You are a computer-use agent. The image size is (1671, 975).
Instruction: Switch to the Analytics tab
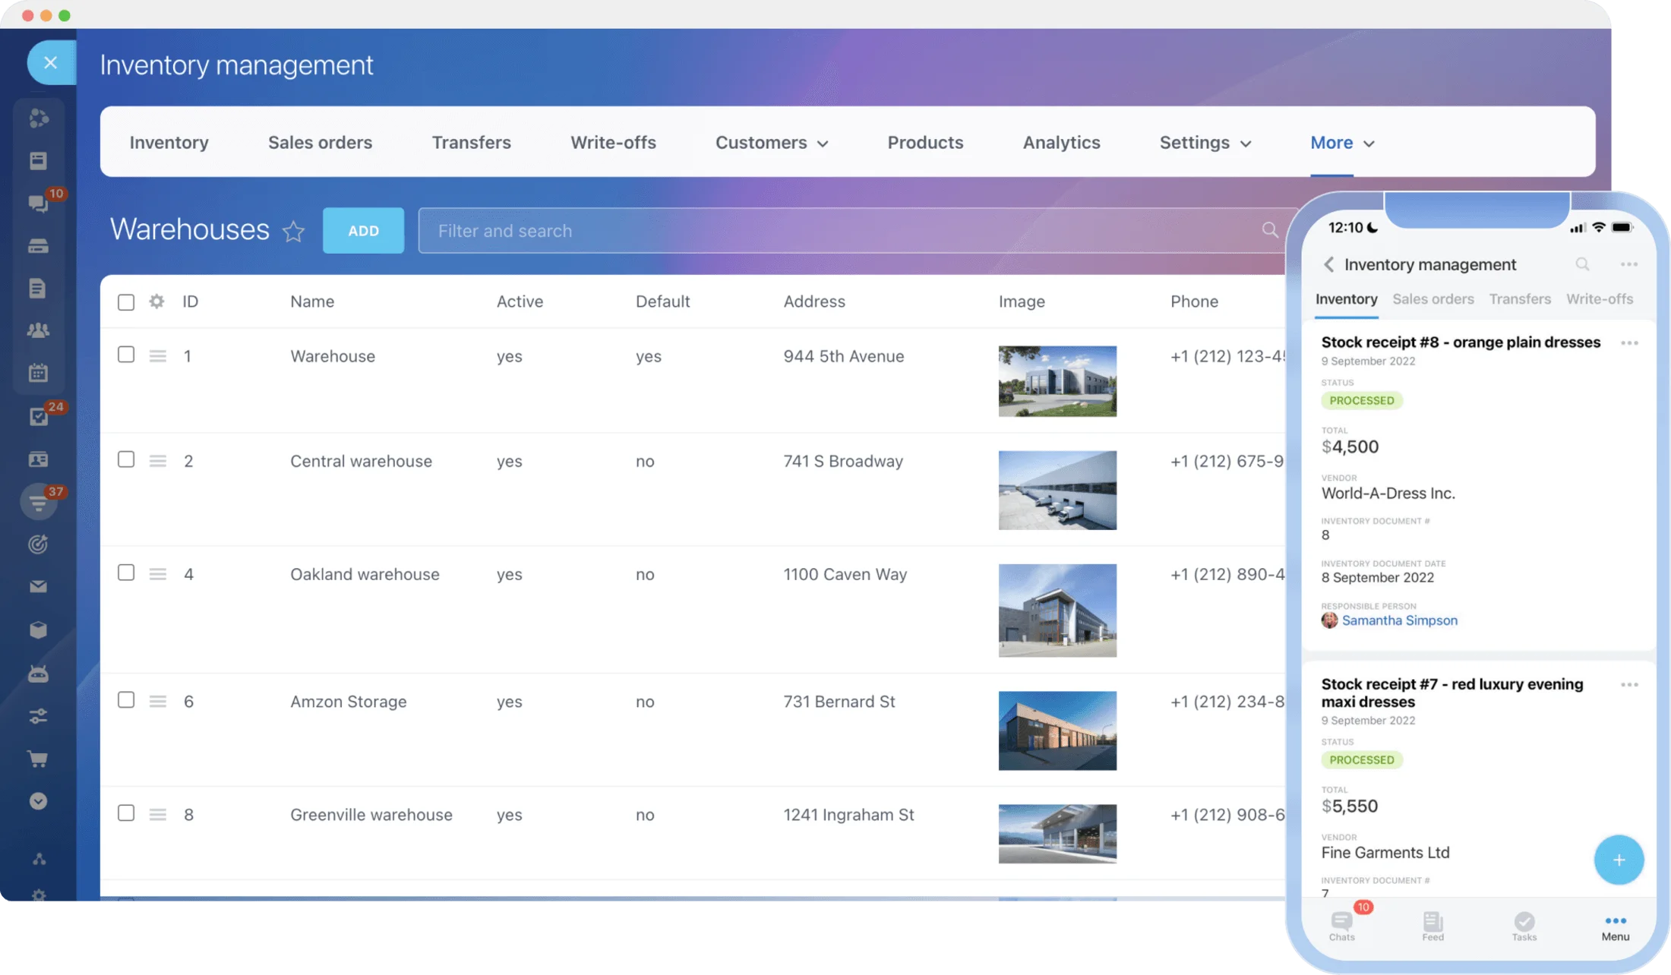coord(1061,143)
